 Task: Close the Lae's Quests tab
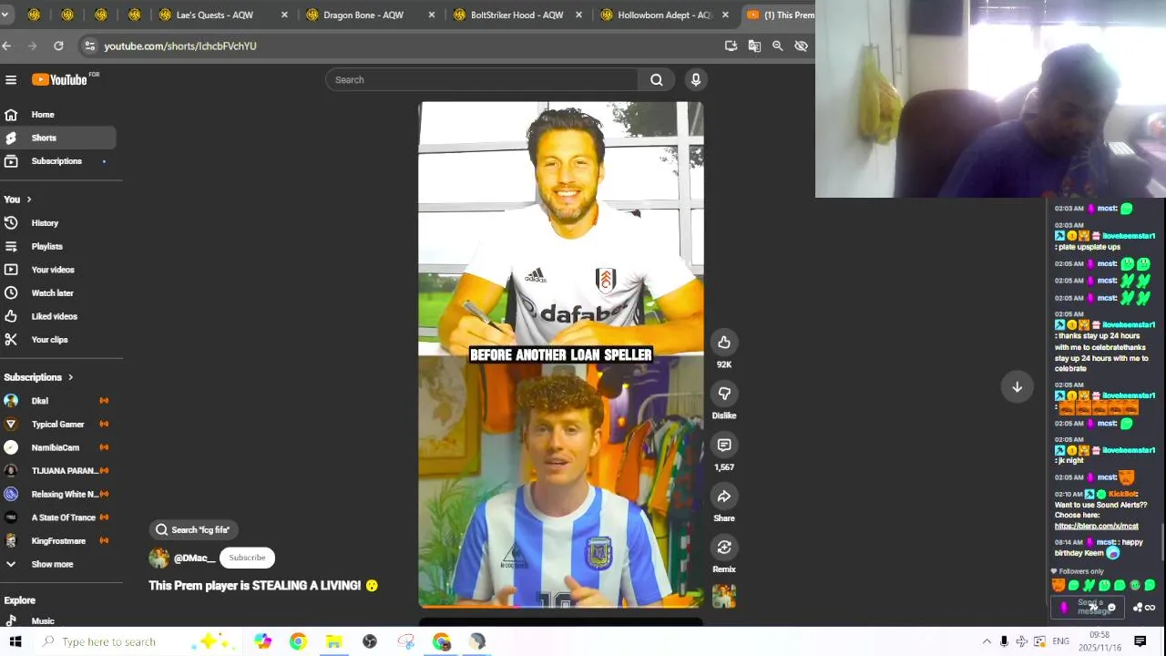(284, 15)
